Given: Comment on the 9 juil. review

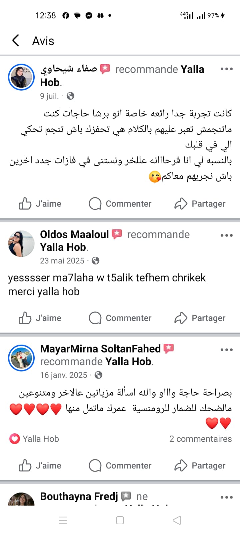Looking at the screenshot, I should tap(120, 204).
